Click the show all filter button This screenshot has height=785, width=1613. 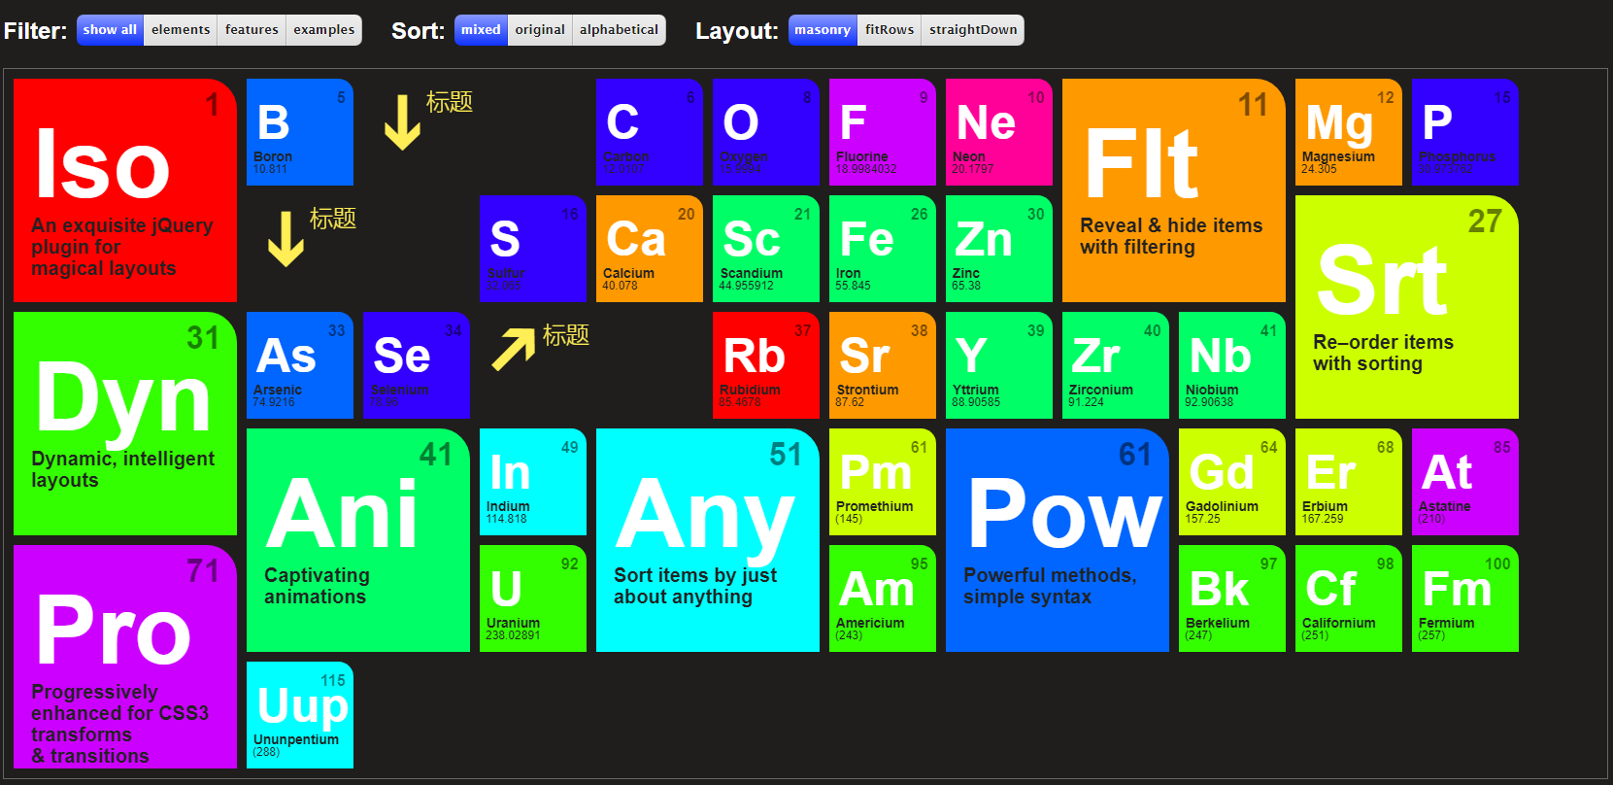[x=110, y=30]
